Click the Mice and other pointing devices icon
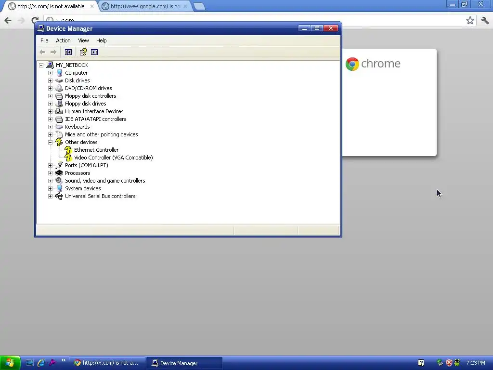This screenshot has width=493, height=370. 59,135
